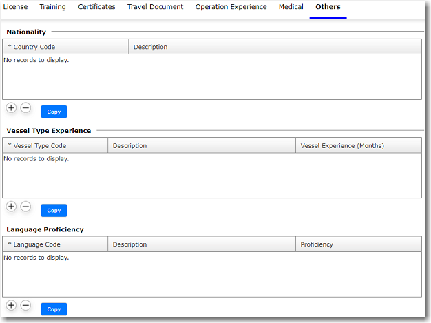Remove row from Vessel Type Experience

point(25,207)
